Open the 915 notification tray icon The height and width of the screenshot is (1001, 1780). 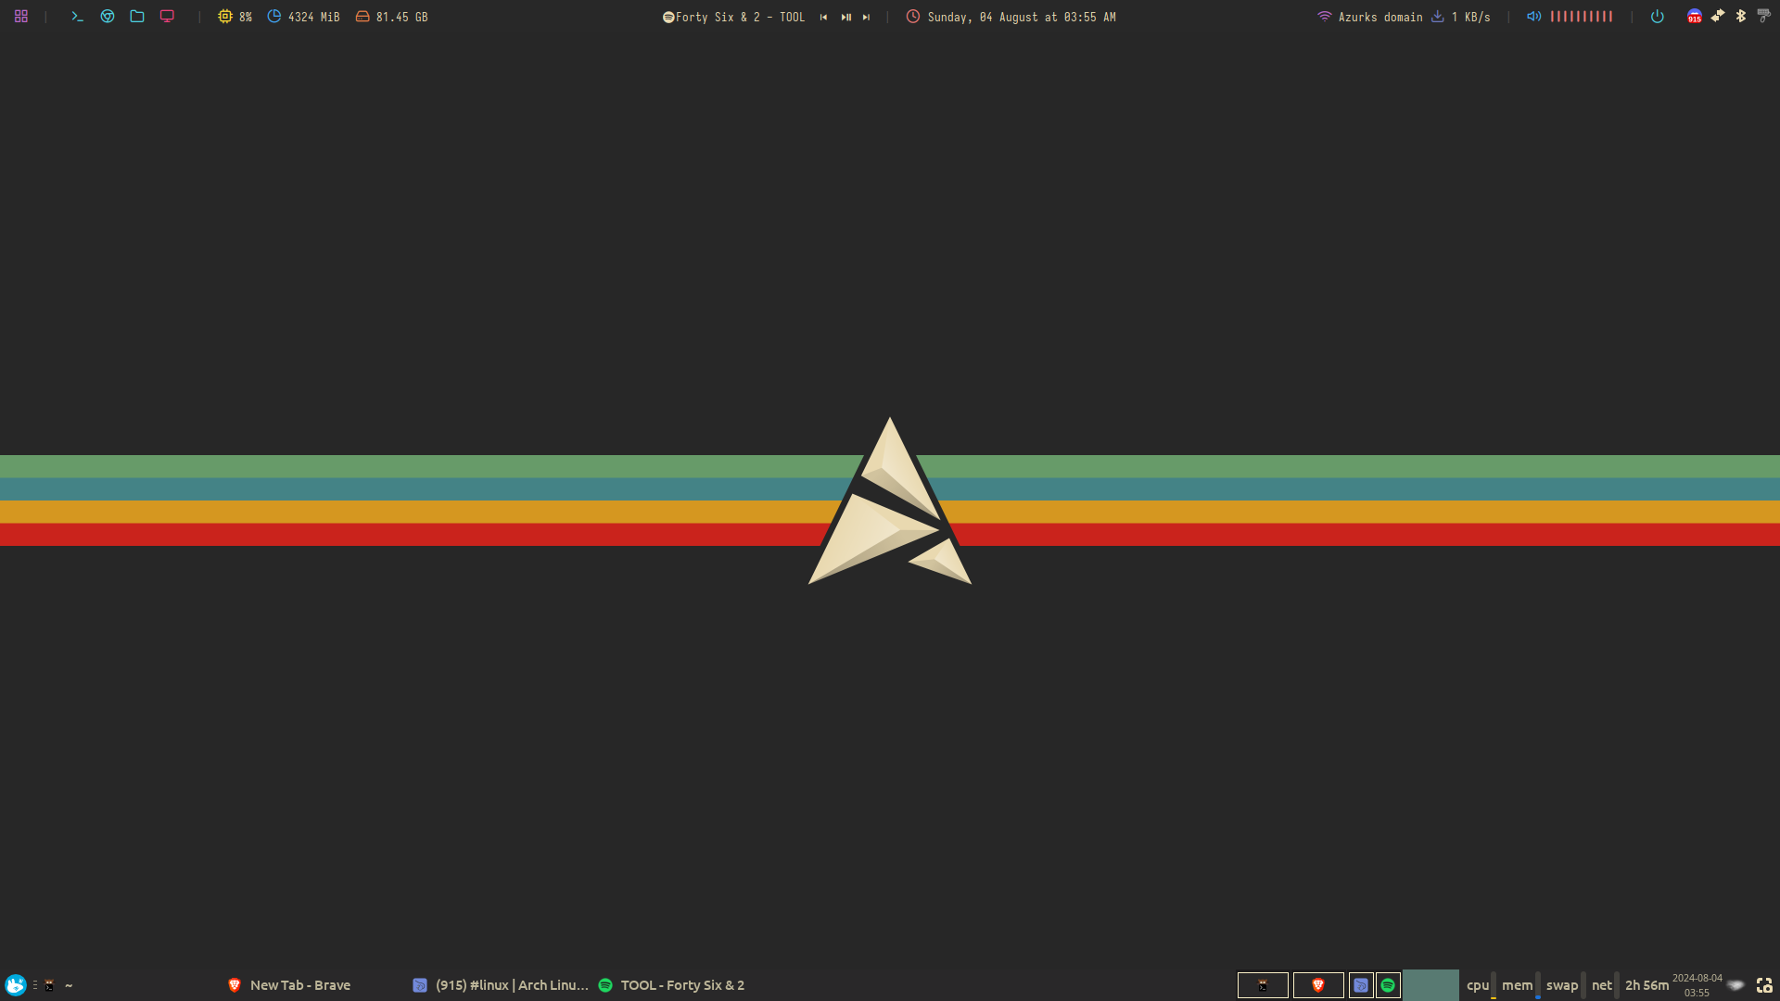1695,17
